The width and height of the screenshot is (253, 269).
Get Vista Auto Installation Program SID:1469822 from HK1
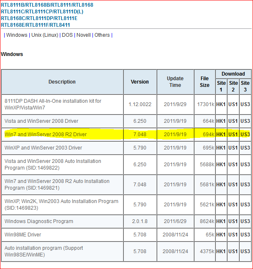(221, 164)
